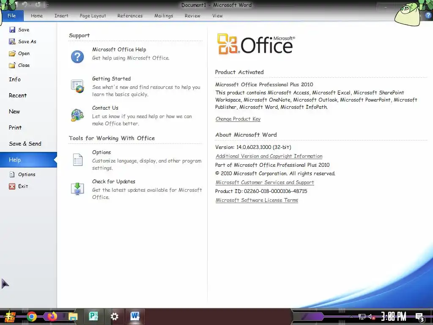Click the Getting Started title
This screenshot has width=433, height=325.
click(x=111, y=79)
